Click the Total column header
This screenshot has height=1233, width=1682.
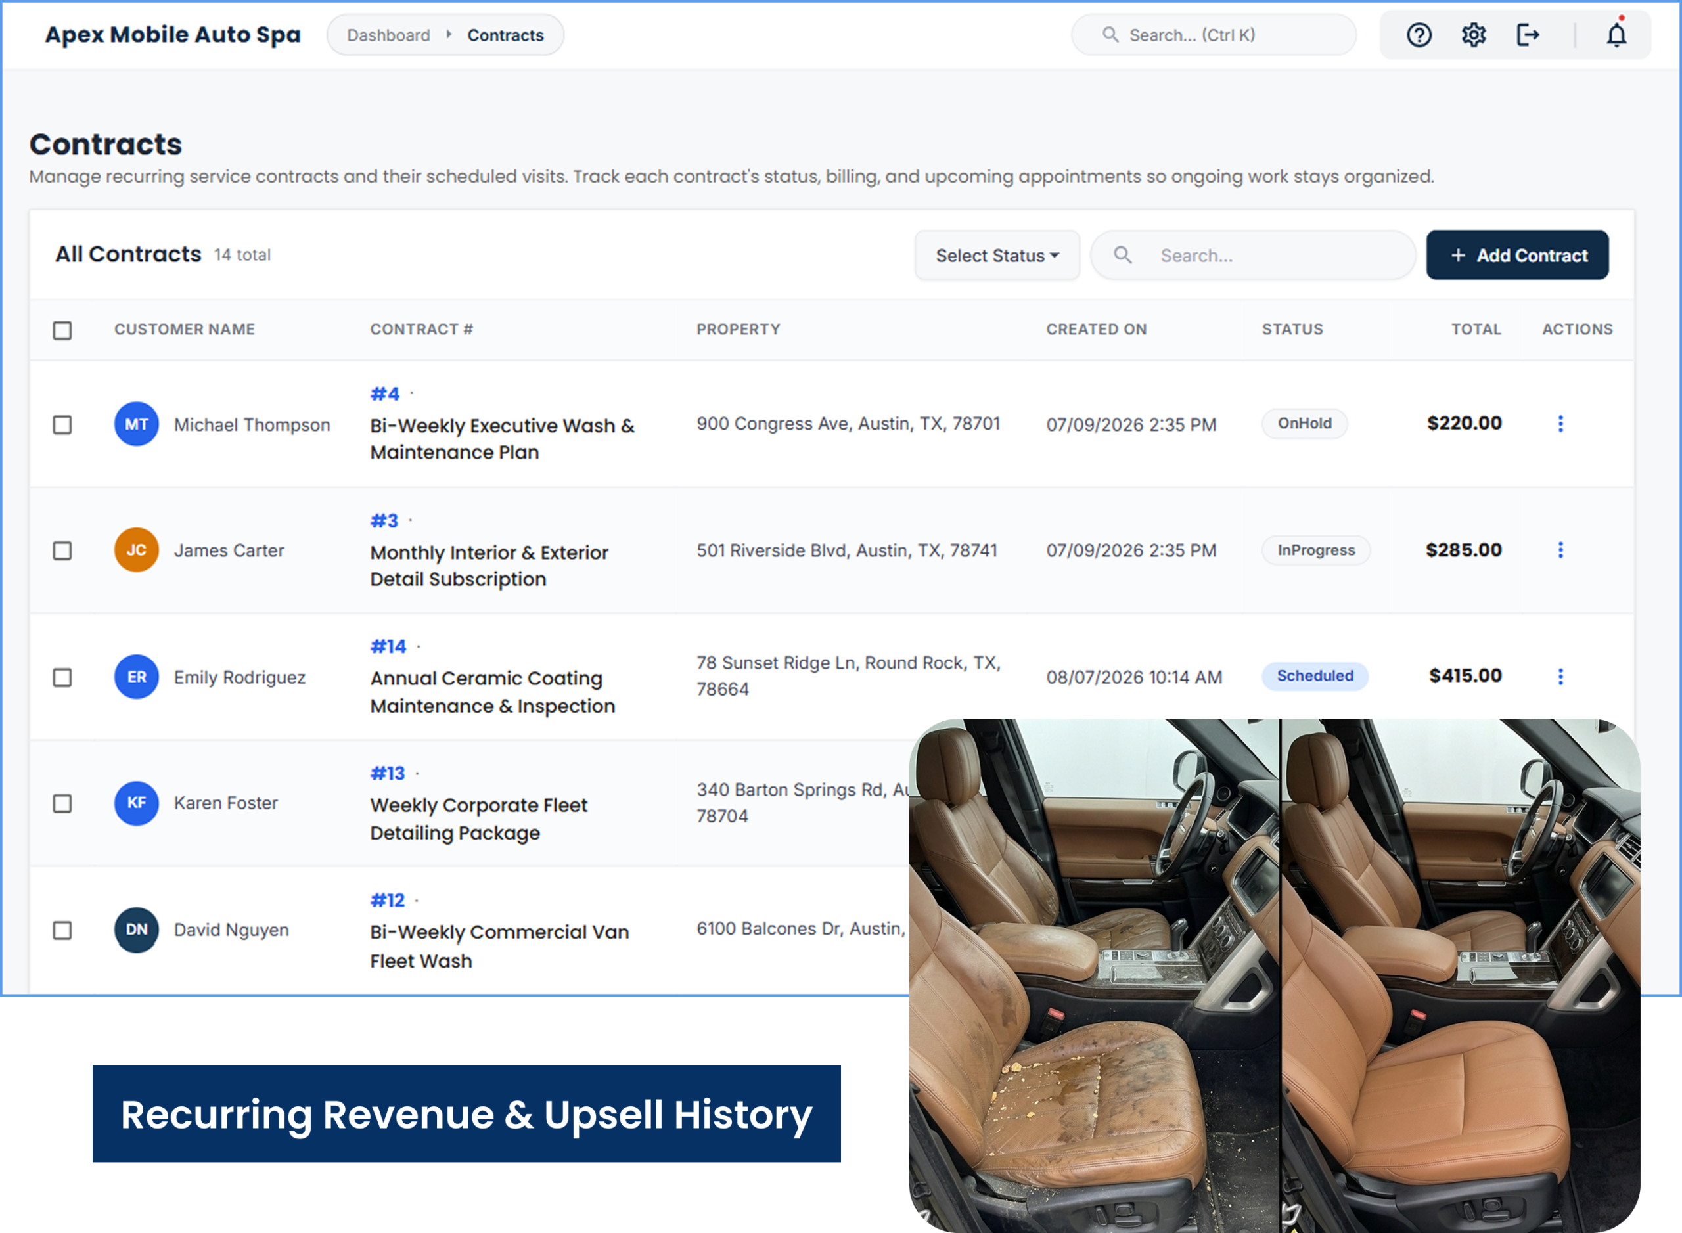coord(1476,329)
